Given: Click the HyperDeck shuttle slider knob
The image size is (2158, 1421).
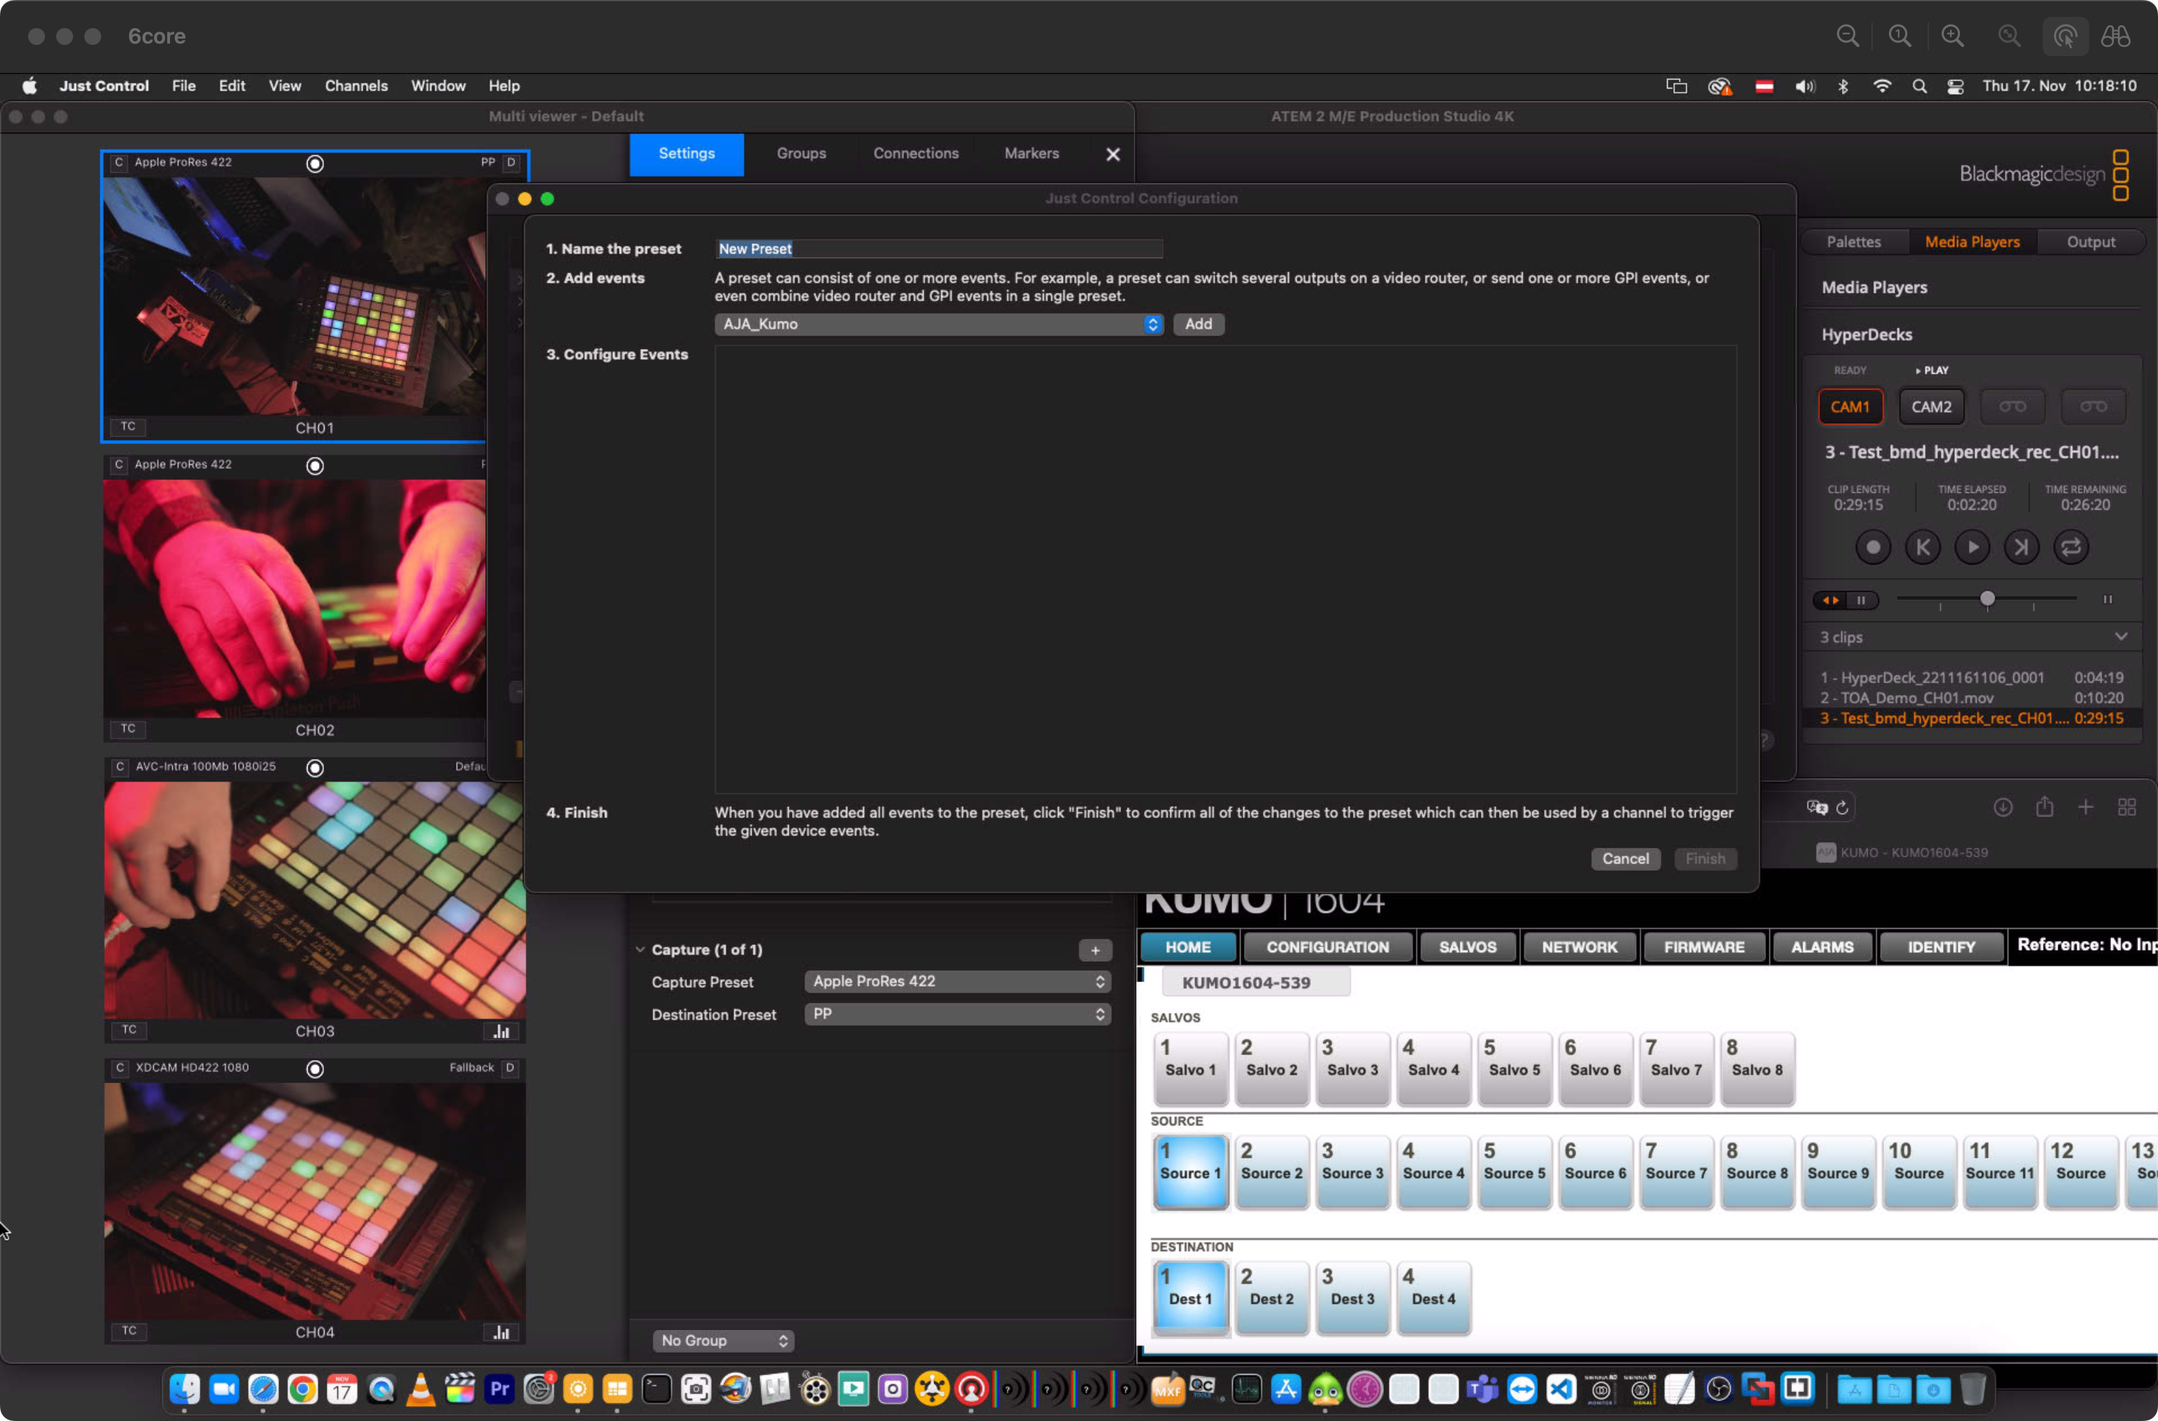Looking at the screenshot, I should pos(1987,599).
